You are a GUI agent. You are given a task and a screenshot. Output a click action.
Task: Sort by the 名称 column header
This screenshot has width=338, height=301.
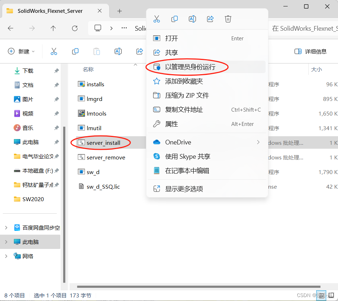[x=88, y=70]
